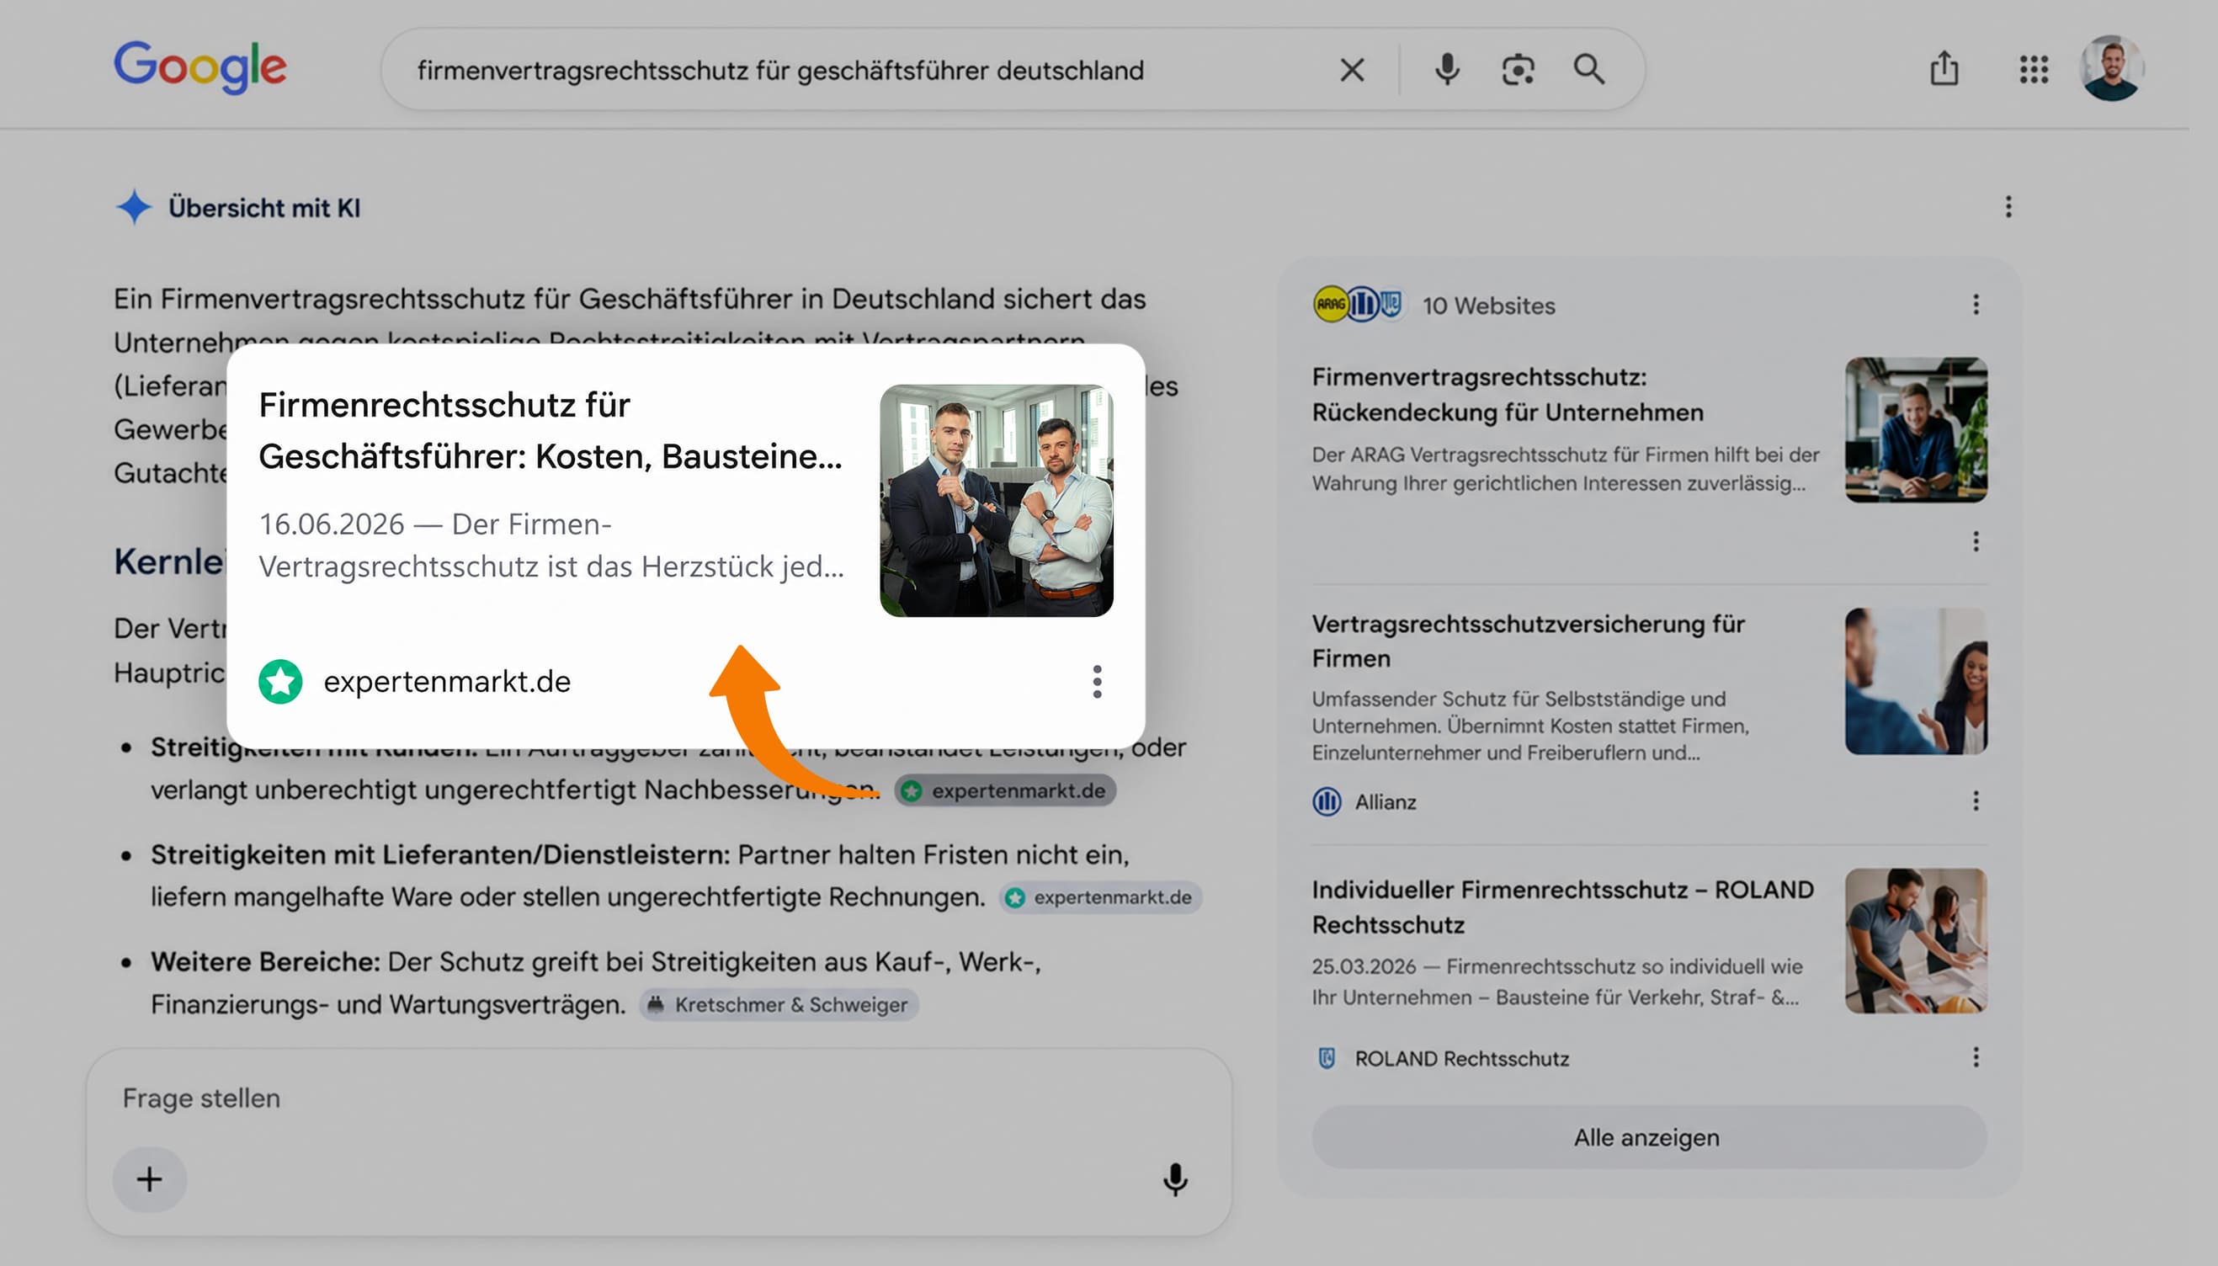Click the plus button in question box
2218x1266 pixels.
pyautogui.click(x=150, y=1179)
